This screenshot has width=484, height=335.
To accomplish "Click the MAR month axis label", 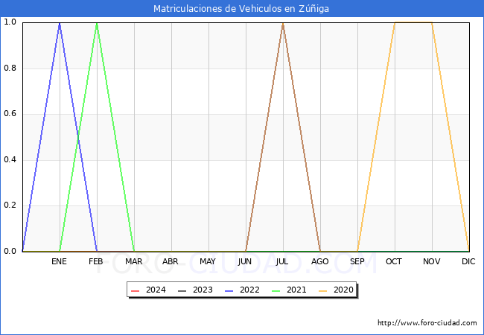I will click(134, 261).
